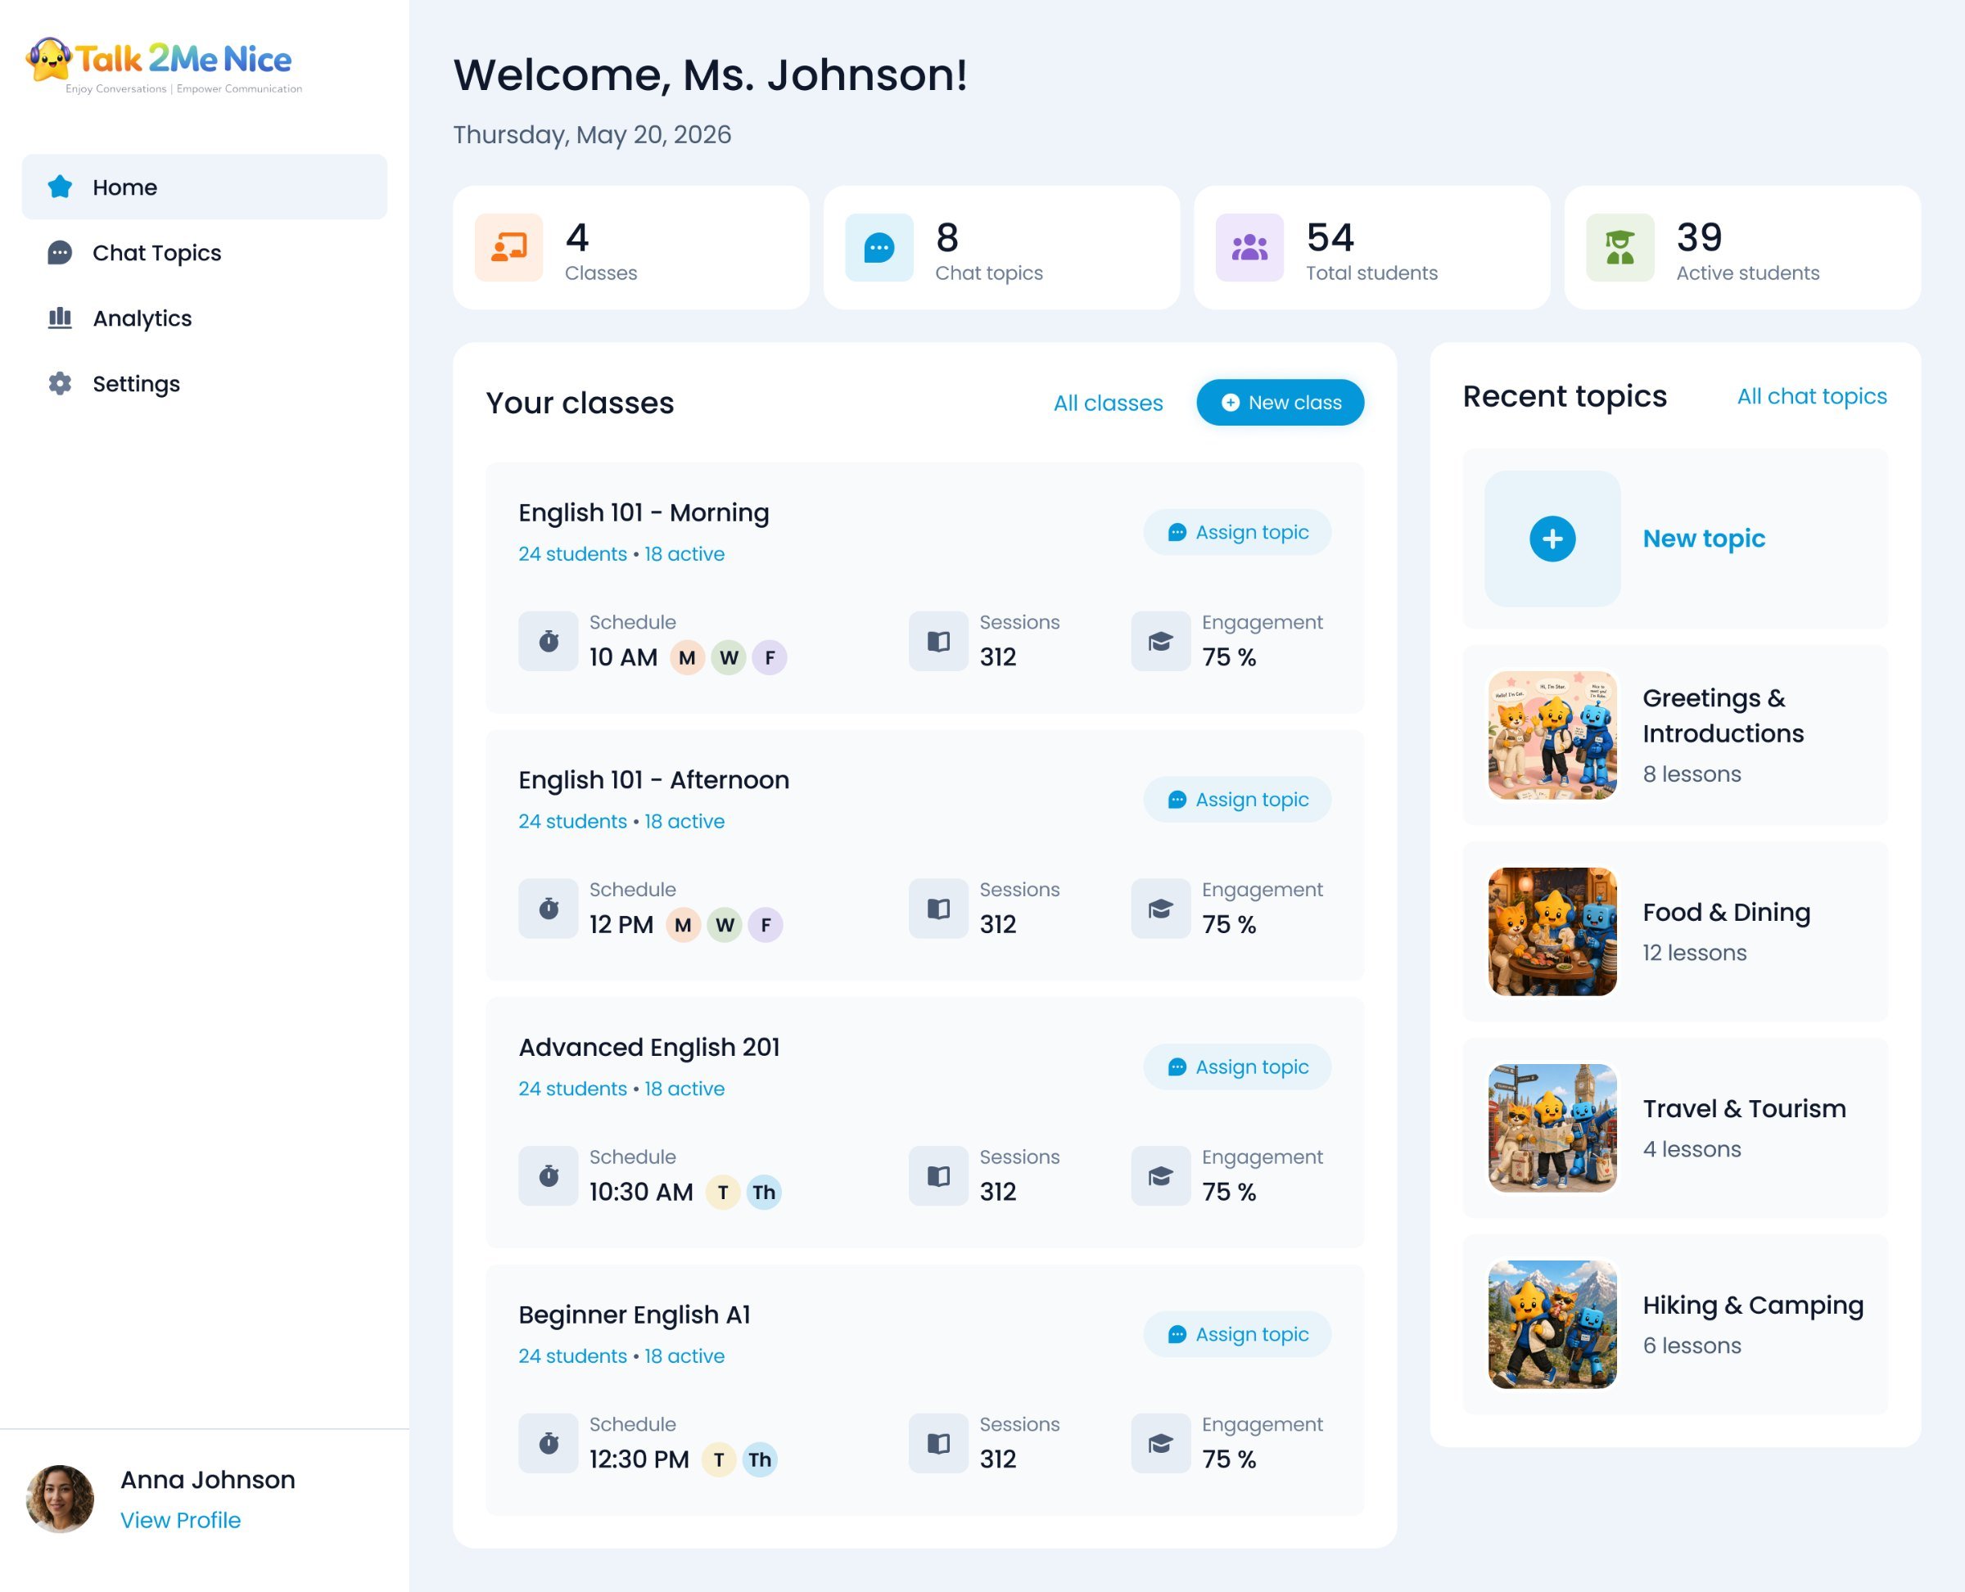This screenshot has height=1592, width=1965.
Task: Click the green Active students icon
Action: (x=1620, y=248)
